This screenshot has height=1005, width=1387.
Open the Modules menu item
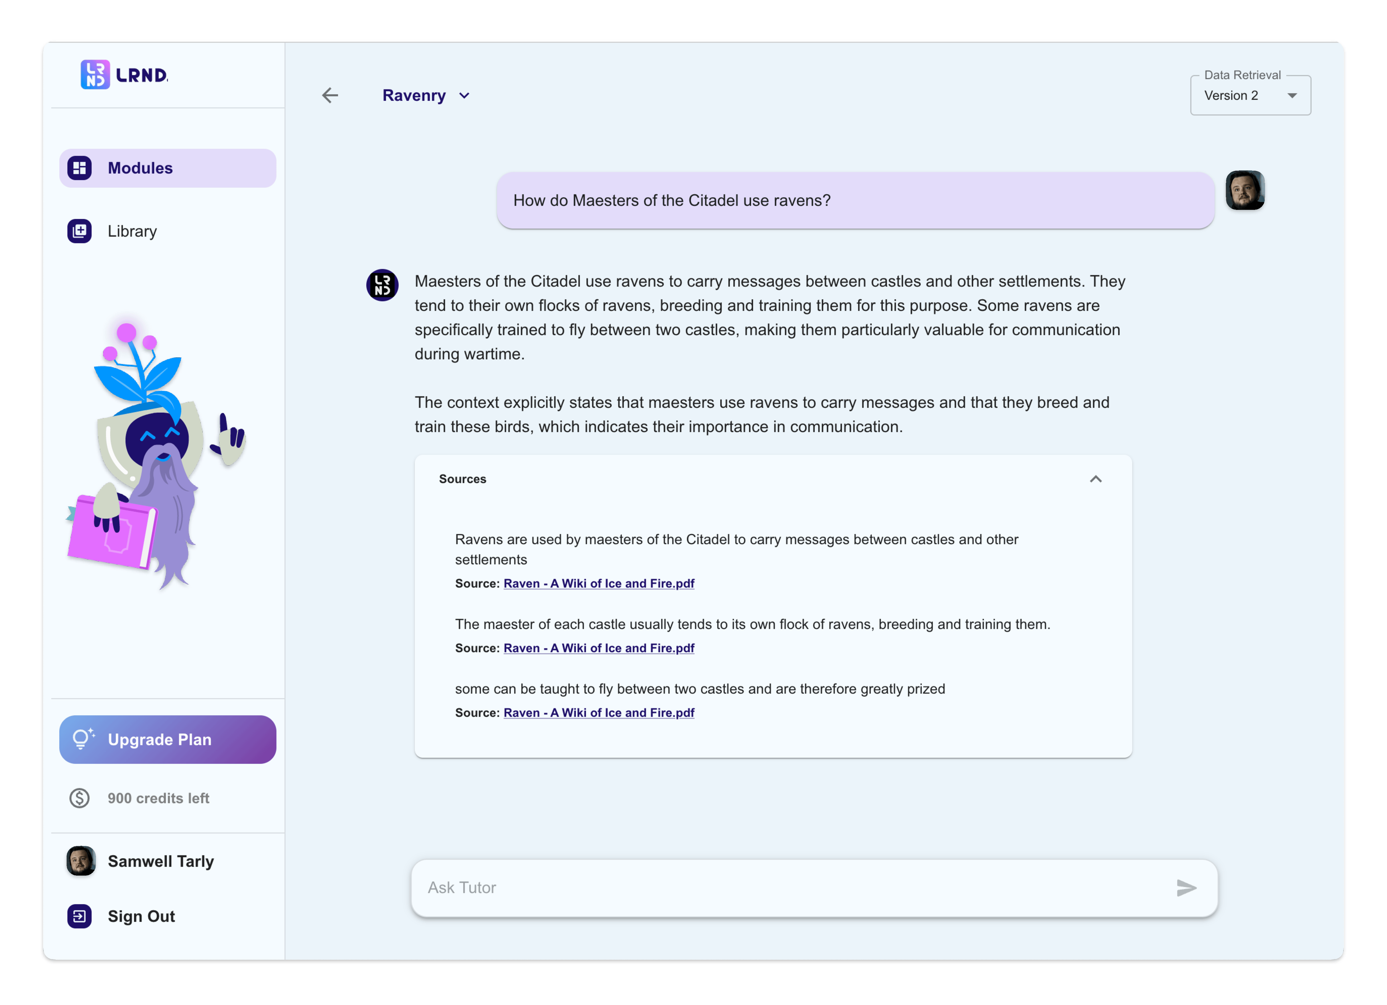point(168,168)
